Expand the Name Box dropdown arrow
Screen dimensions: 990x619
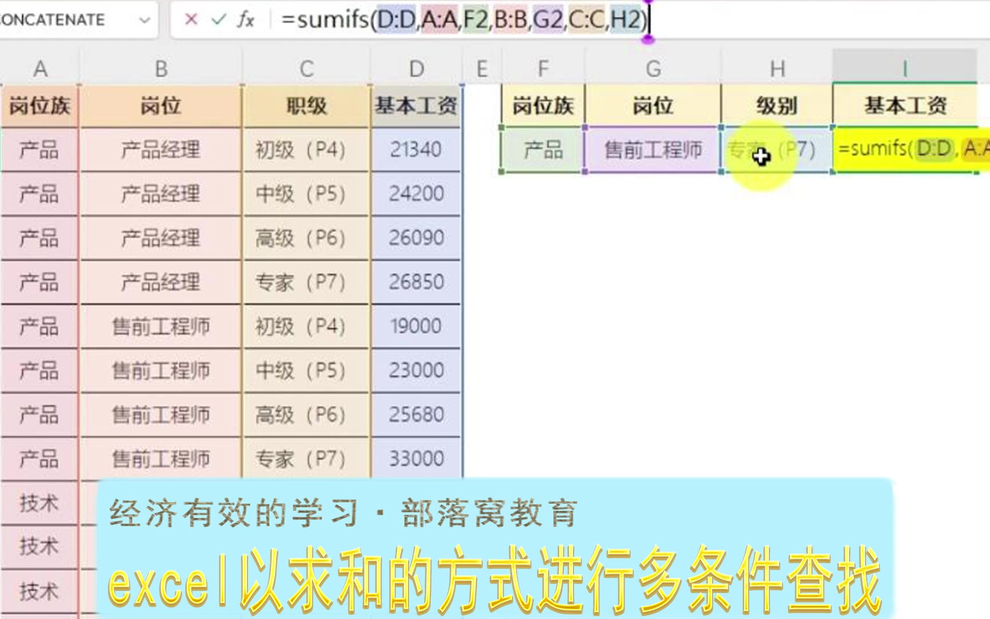point(144,20)
